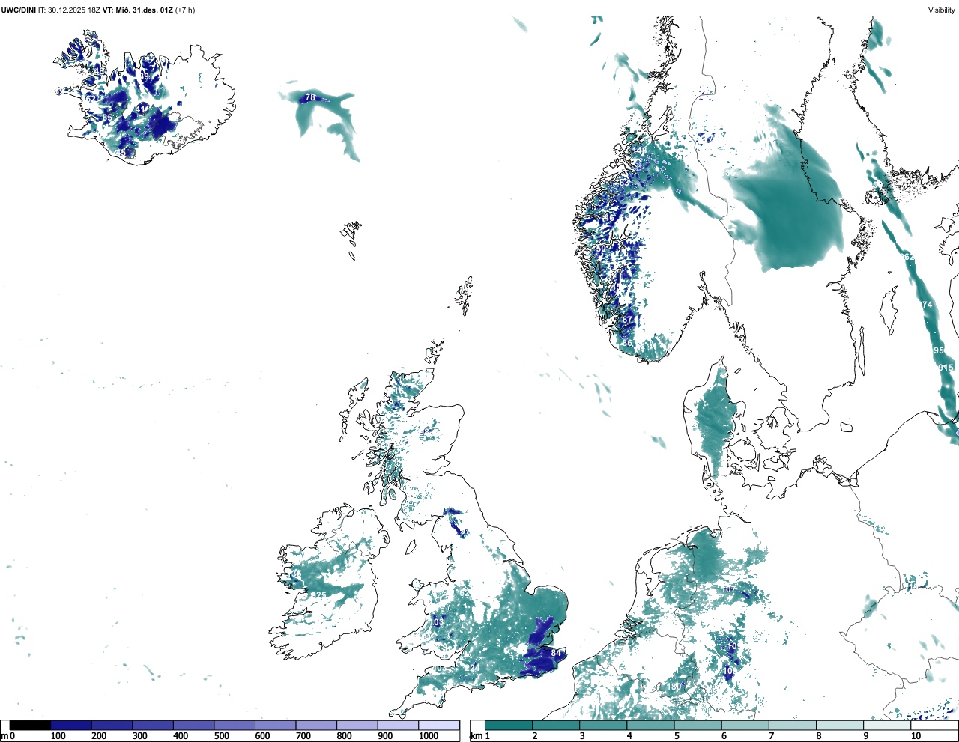
Task: Click the '78' value near the Faroe fog patch
Action: pyautogui.click(x=310, y=98)
